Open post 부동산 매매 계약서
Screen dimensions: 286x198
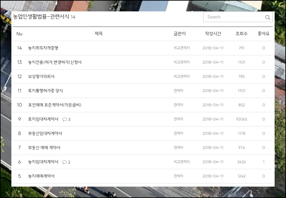click(44, 148)
